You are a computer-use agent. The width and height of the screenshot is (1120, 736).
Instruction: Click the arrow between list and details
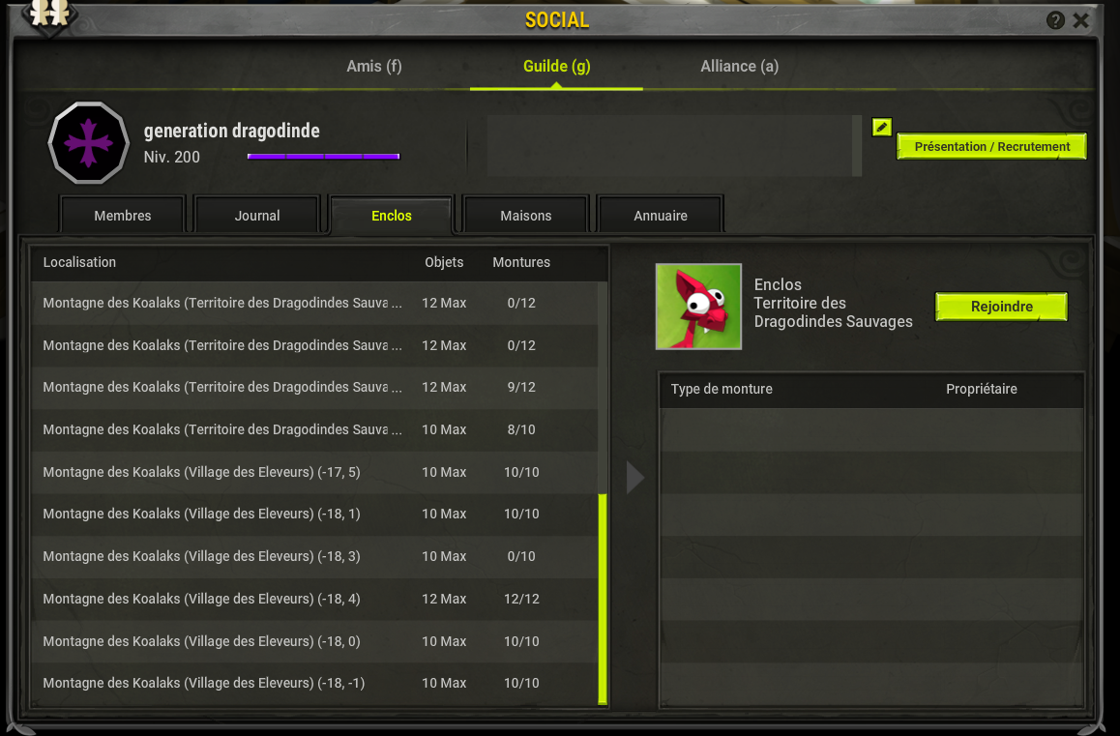point(635,477)
